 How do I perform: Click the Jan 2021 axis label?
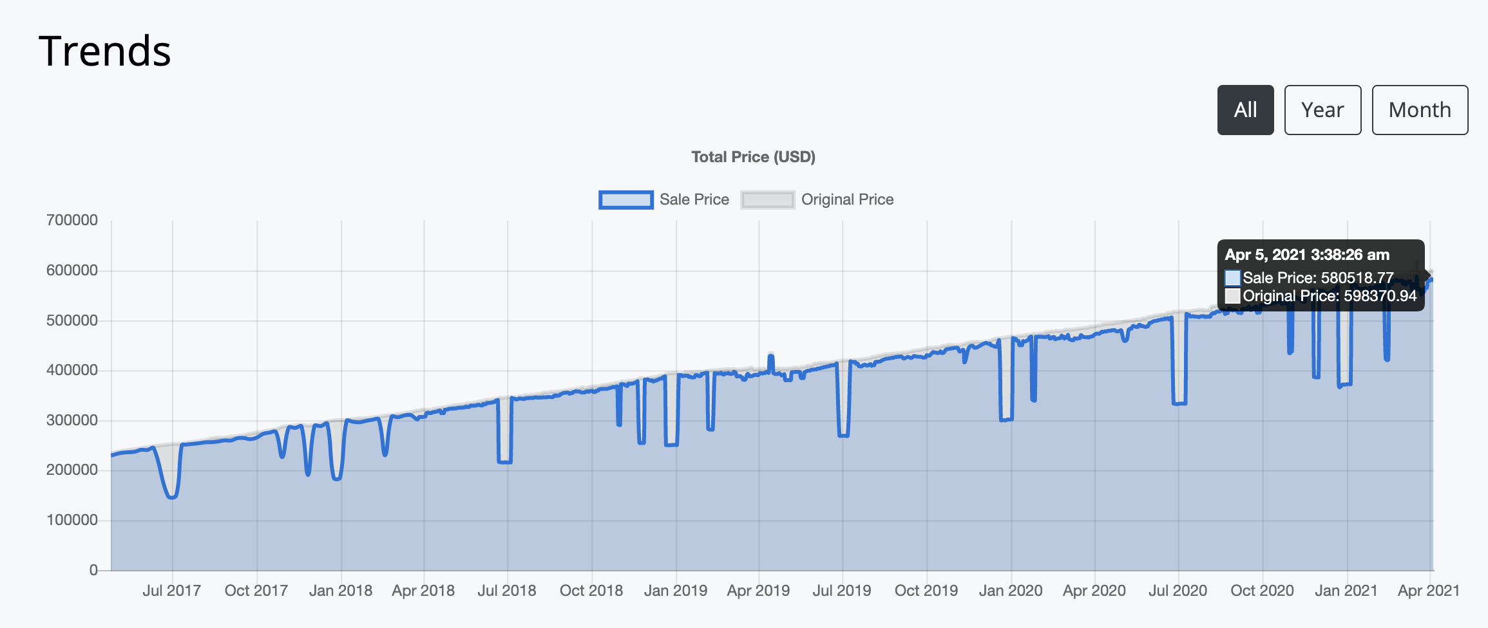pos(1346,591)
